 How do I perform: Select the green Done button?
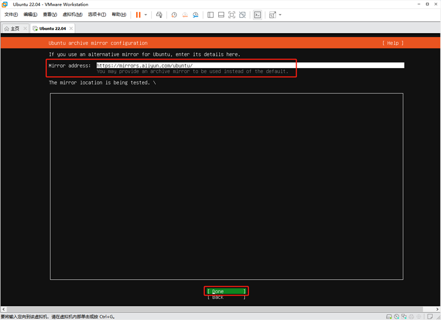click(226, 291)
